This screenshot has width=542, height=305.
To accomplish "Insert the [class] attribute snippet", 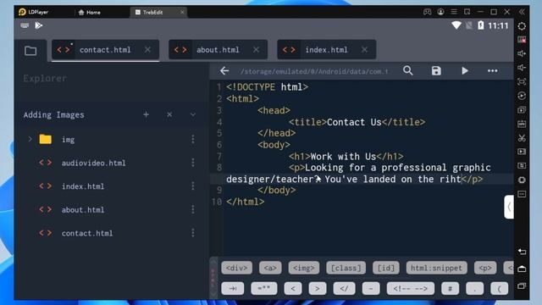I will [x=346, y=268].
